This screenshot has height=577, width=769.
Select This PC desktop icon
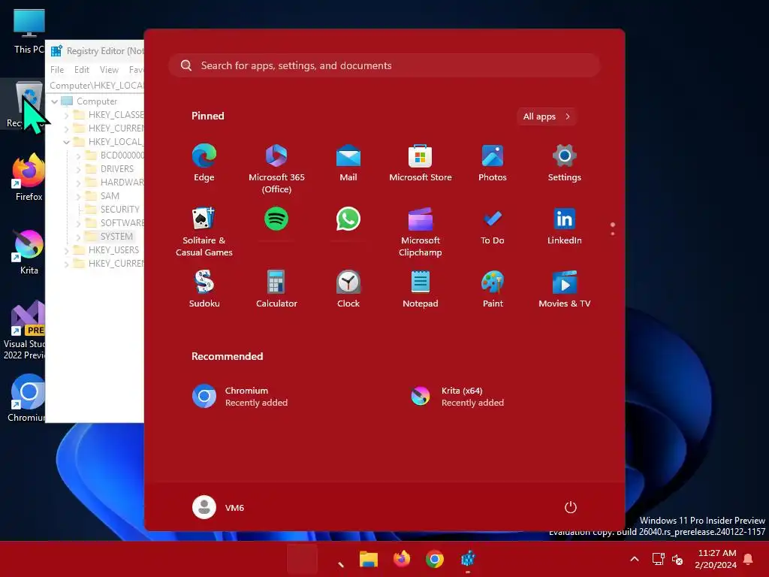29,32
